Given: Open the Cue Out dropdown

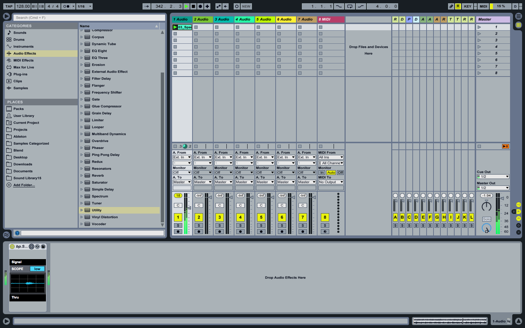Looking at the screenshot, I should tap(493, 176).
